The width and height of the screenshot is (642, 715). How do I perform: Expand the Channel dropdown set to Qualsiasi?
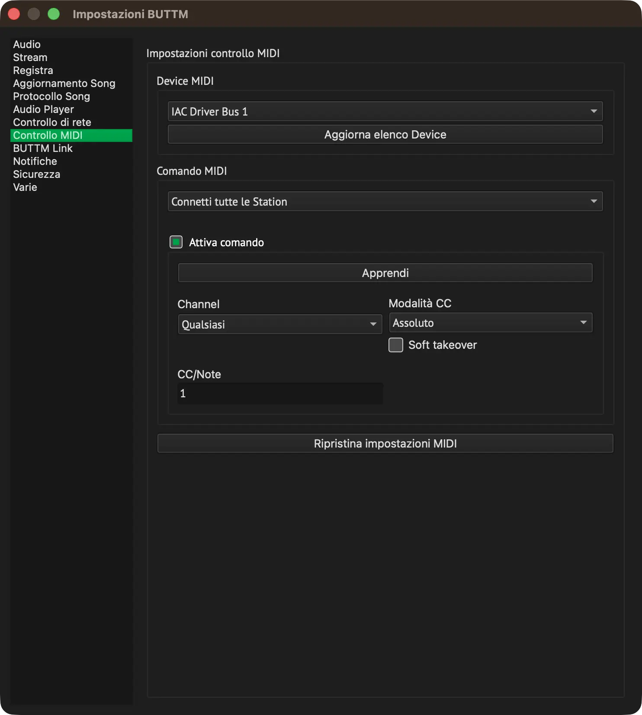[x=280, y=324]
